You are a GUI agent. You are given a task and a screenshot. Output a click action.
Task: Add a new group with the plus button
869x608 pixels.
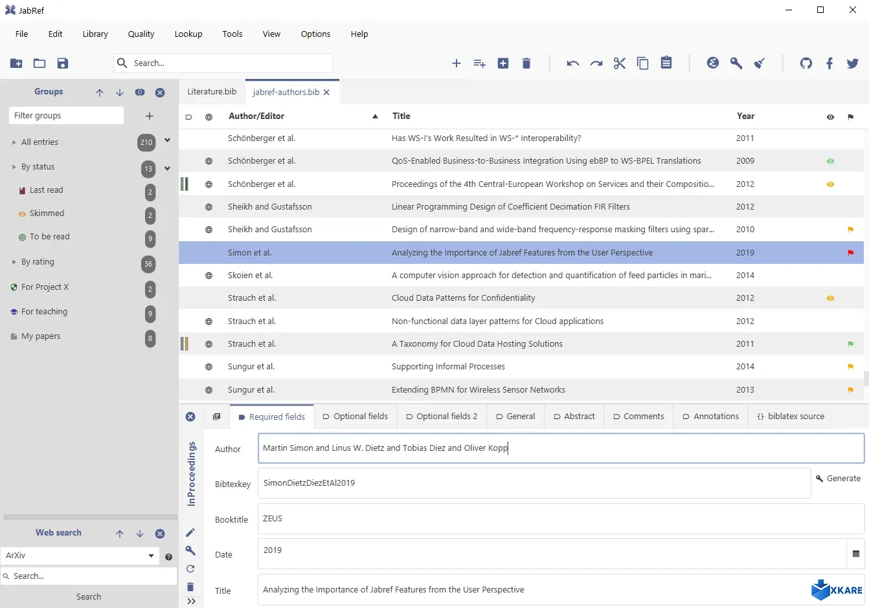tap(150, 116)
